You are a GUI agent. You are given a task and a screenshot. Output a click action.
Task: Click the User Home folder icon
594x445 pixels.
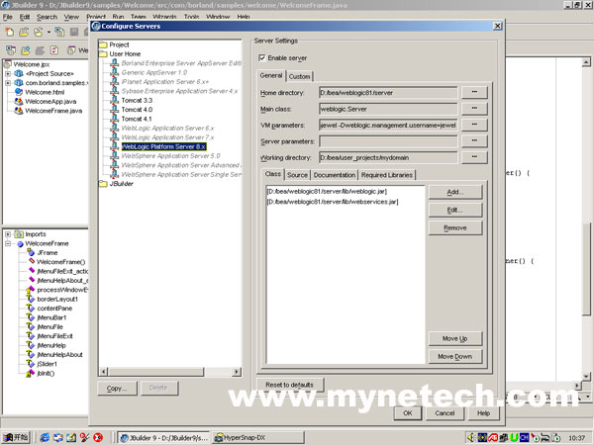[103, 53]
